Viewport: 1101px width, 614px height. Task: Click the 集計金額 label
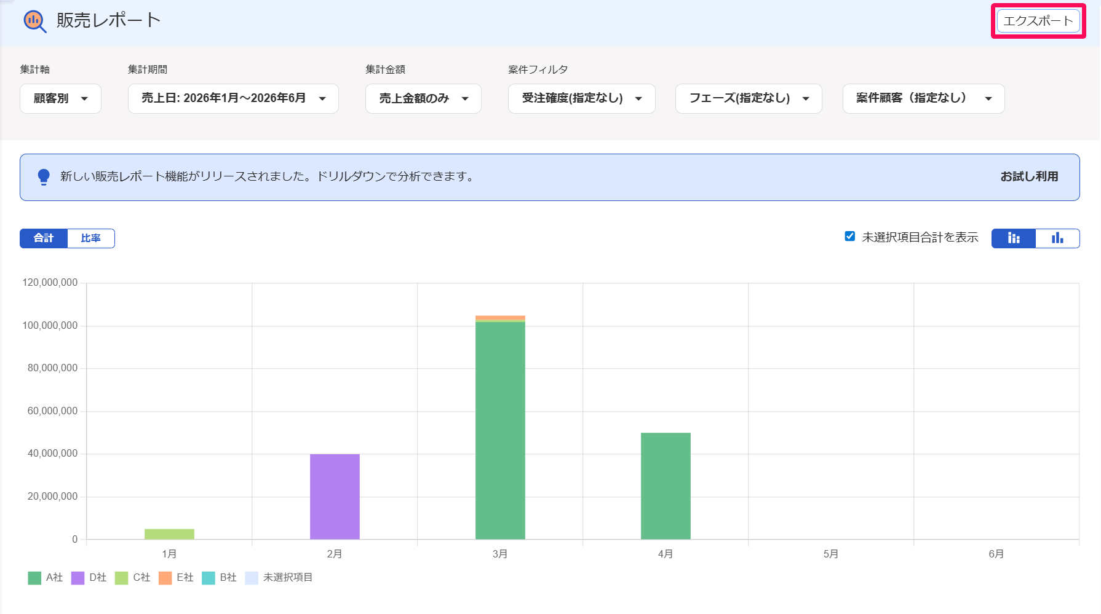click(386, 69)
